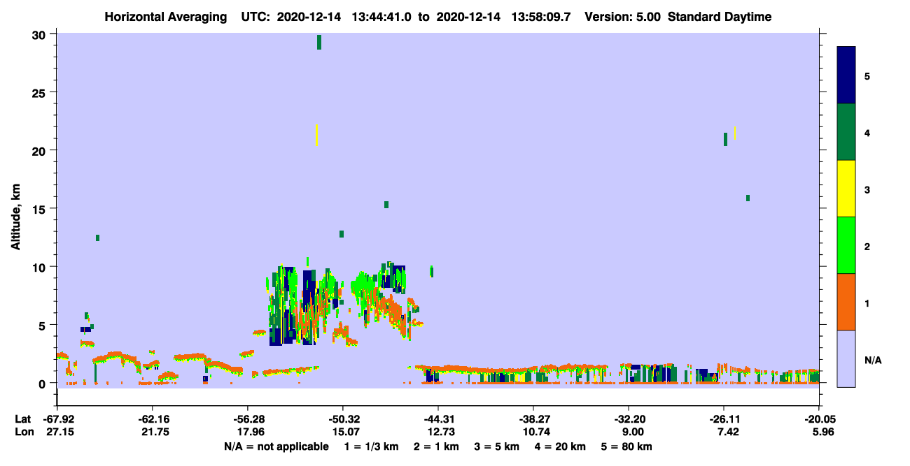Click the longitude label 12.73
The height and width of the screenshot is (466, 910).
[437, 432]
